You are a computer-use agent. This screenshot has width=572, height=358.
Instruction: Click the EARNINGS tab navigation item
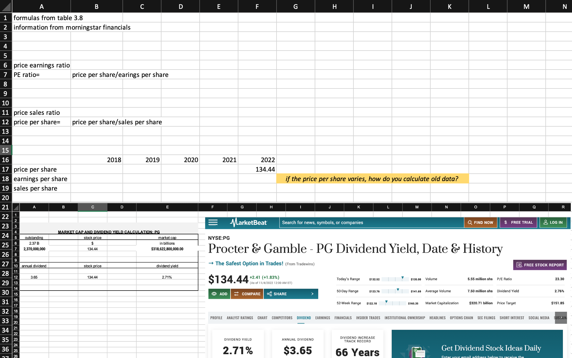point(323,317)
